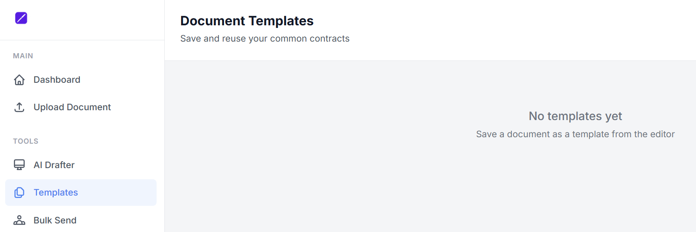Click the purple app logo icon
Image resolution: width=696 pixels, height=232 pixels.
tap(21, 18)
